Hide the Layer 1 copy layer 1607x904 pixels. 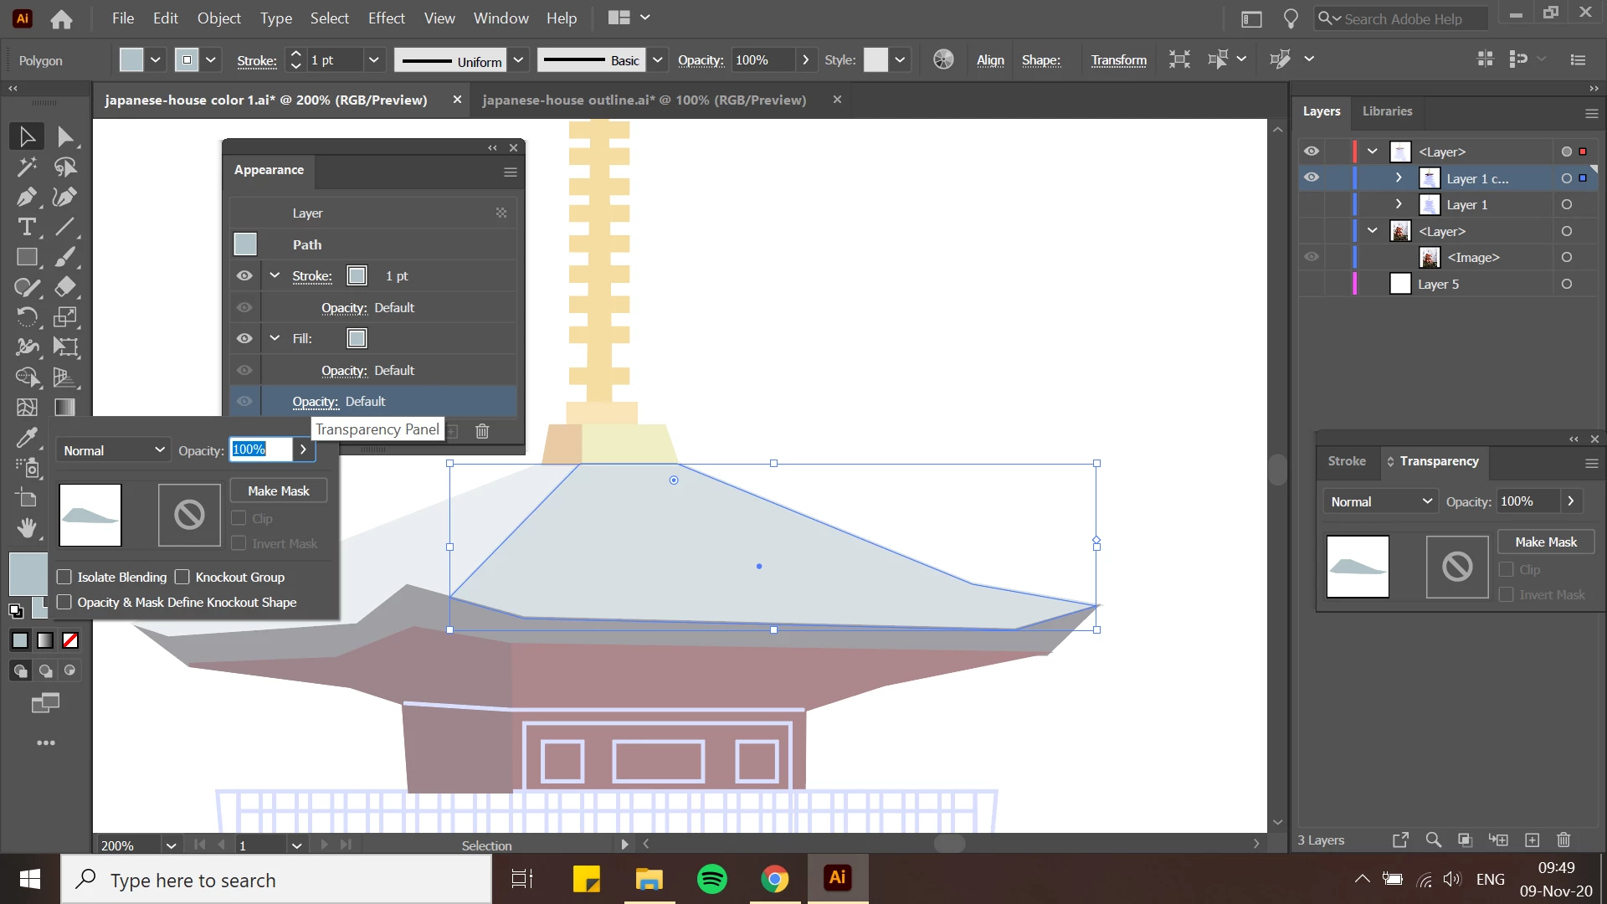click(1311, 177)
